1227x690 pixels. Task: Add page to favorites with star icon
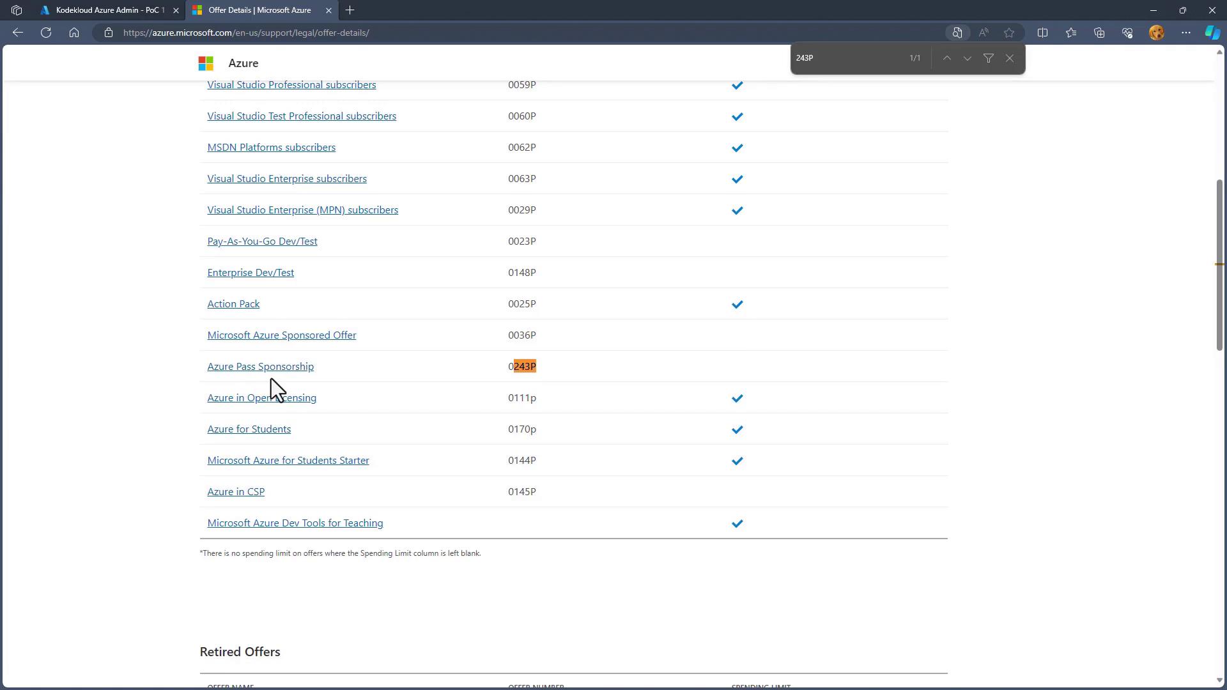(1009, 33)
